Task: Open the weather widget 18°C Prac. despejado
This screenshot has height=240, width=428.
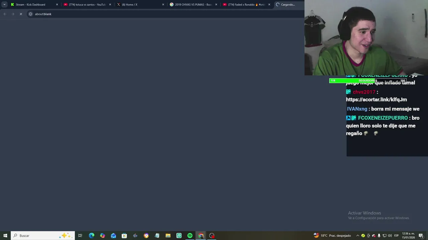Action: coord(332,236)
